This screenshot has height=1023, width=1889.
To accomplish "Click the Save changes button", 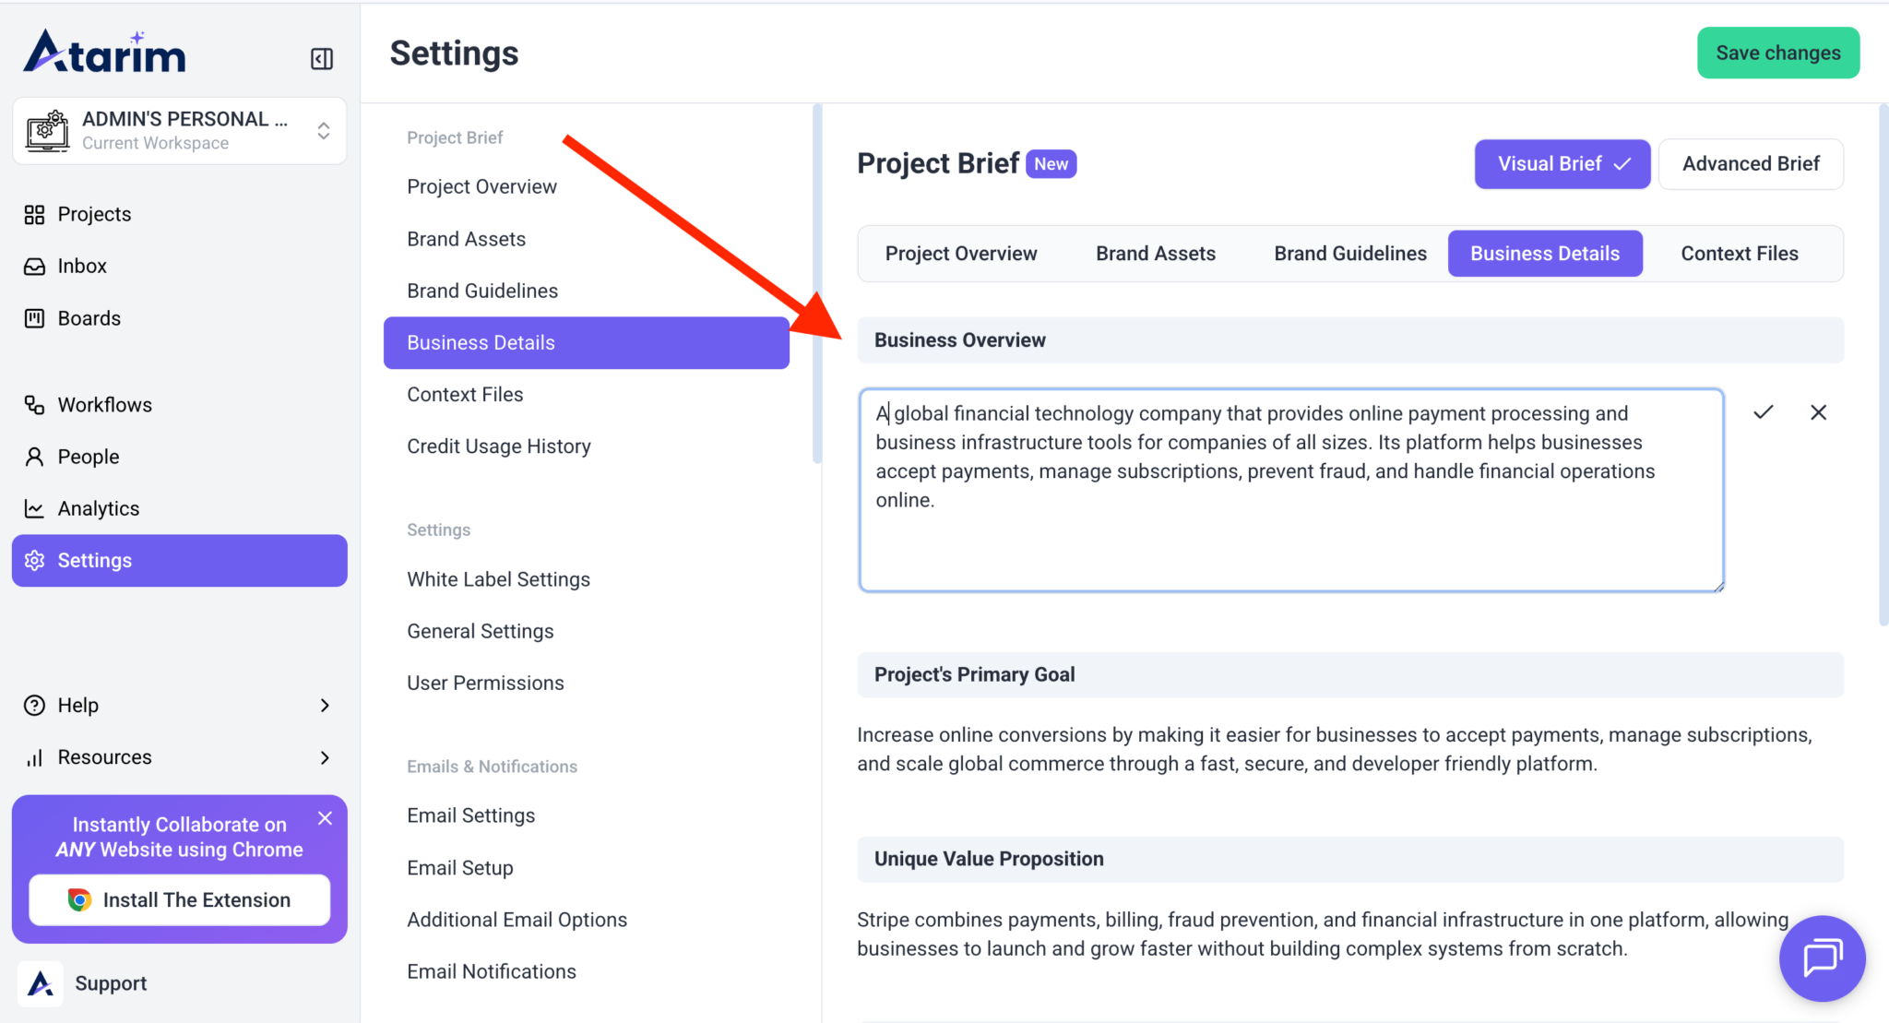I will click(1777, 54).
